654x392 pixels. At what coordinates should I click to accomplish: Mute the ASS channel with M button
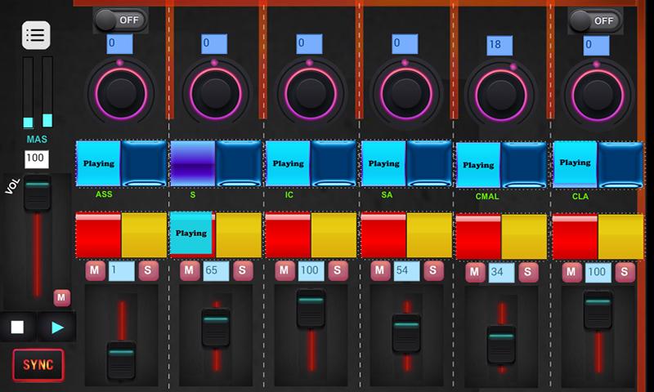[x=95, y=270]
